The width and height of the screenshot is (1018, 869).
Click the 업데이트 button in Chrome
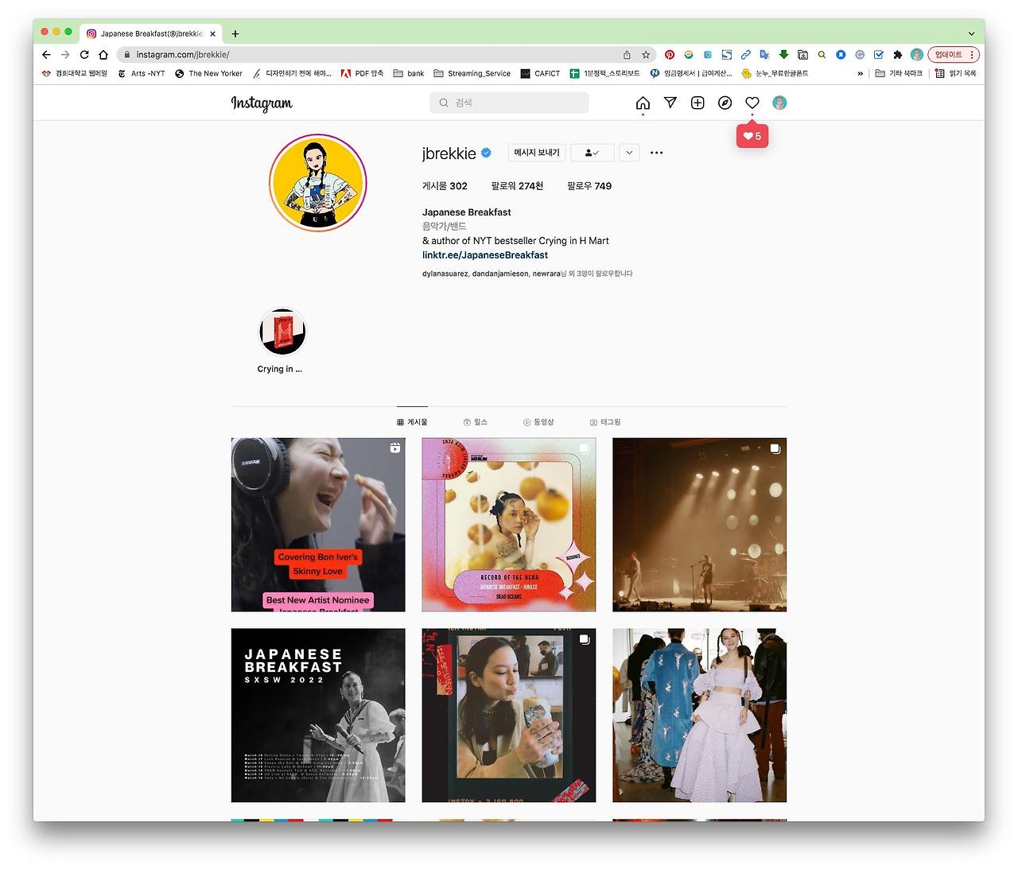point(948,55)
